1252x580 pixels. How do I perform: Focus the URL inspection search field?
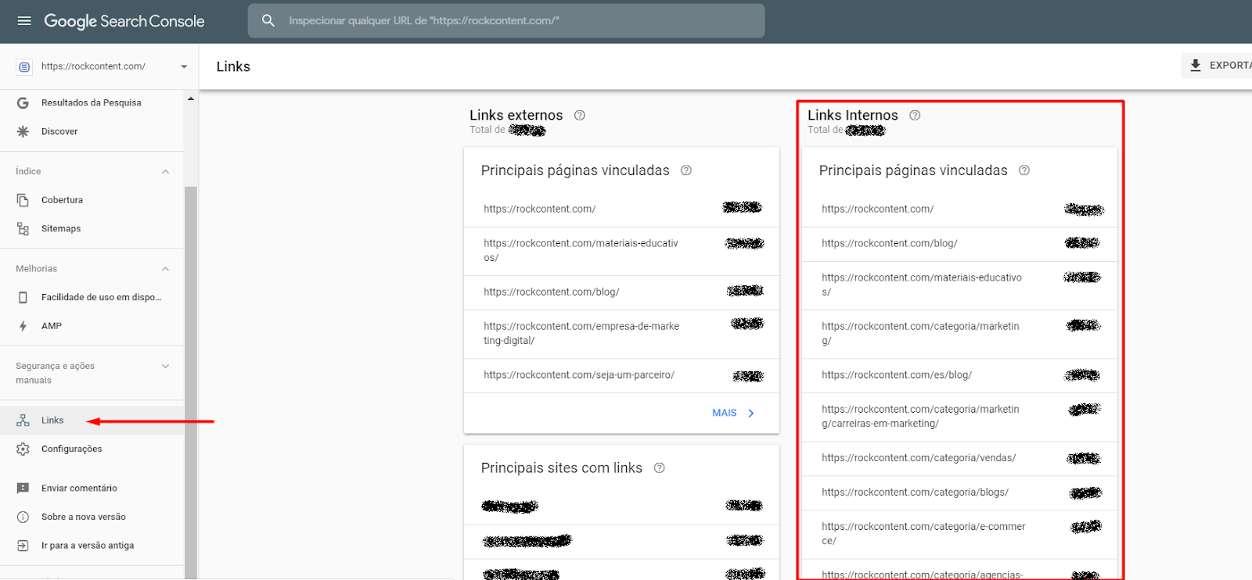click(x=506, y=20)
